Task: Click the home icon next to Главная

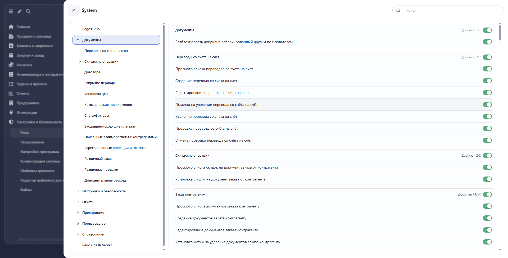Action: (x=11, y=27)
